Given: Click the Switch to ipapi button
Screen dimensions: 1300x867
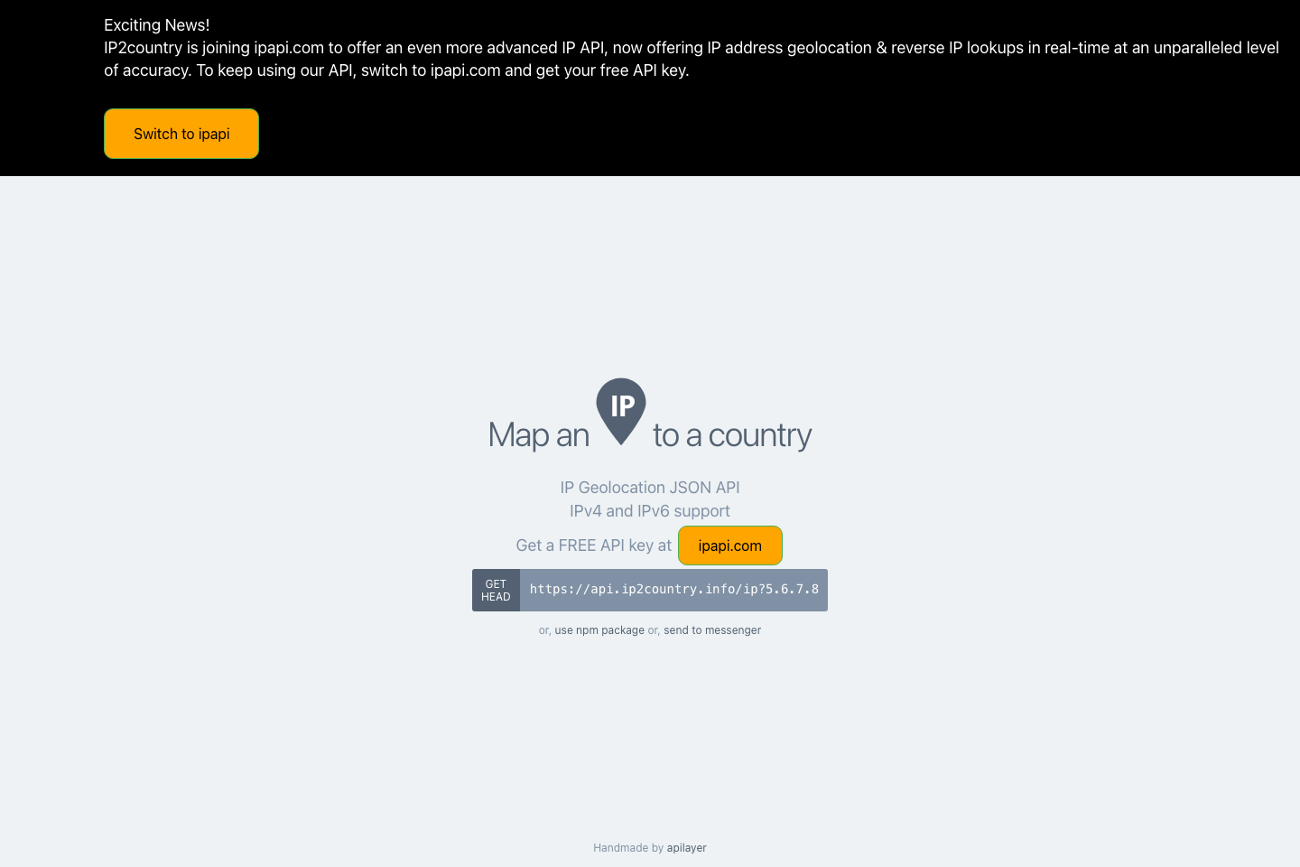Looking at the screenshot, I should (181, 133).
